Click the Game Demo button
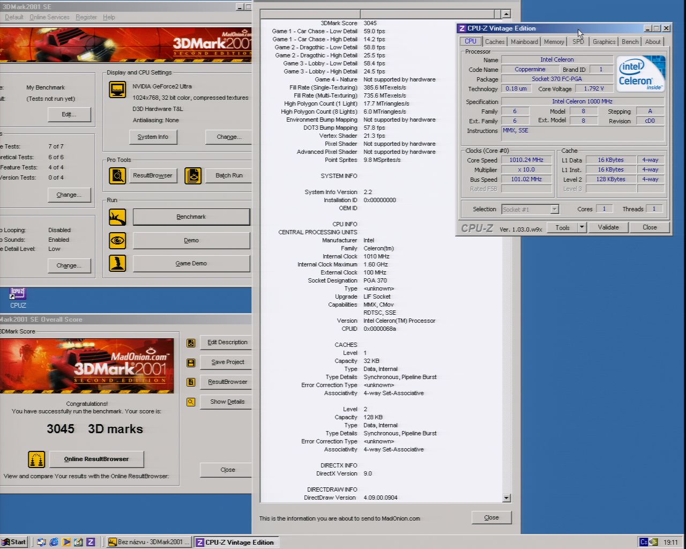This screenshot has height=549, width=686. [191, 263]
